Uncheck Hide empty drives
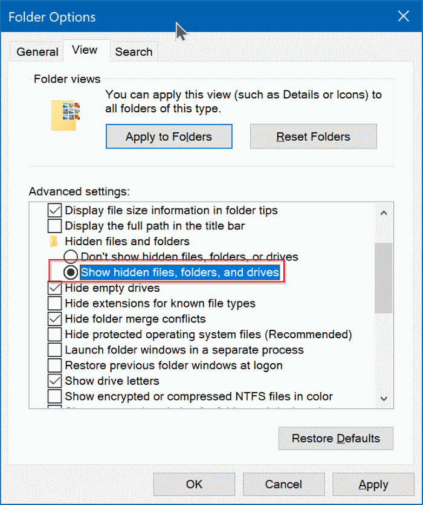 click(54, 288)
